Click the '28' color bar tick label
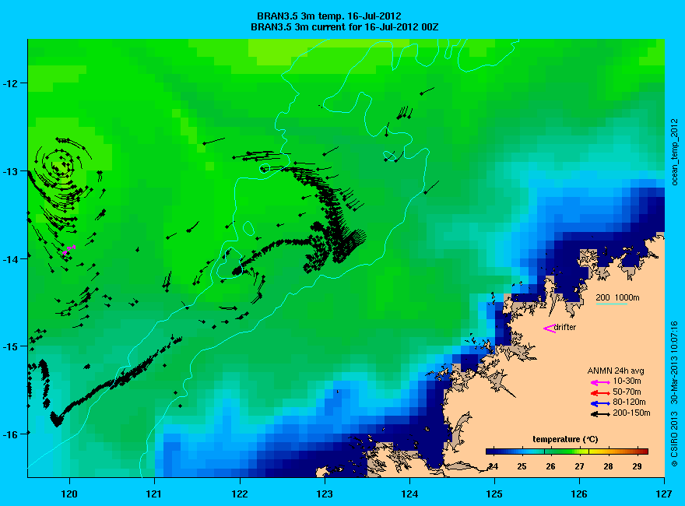Image resolution: width=685 pixels, height=506 pixels. pos(608,466)
